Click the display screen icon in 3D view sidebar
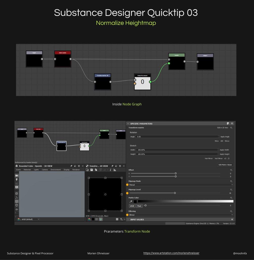 (17, 187)
